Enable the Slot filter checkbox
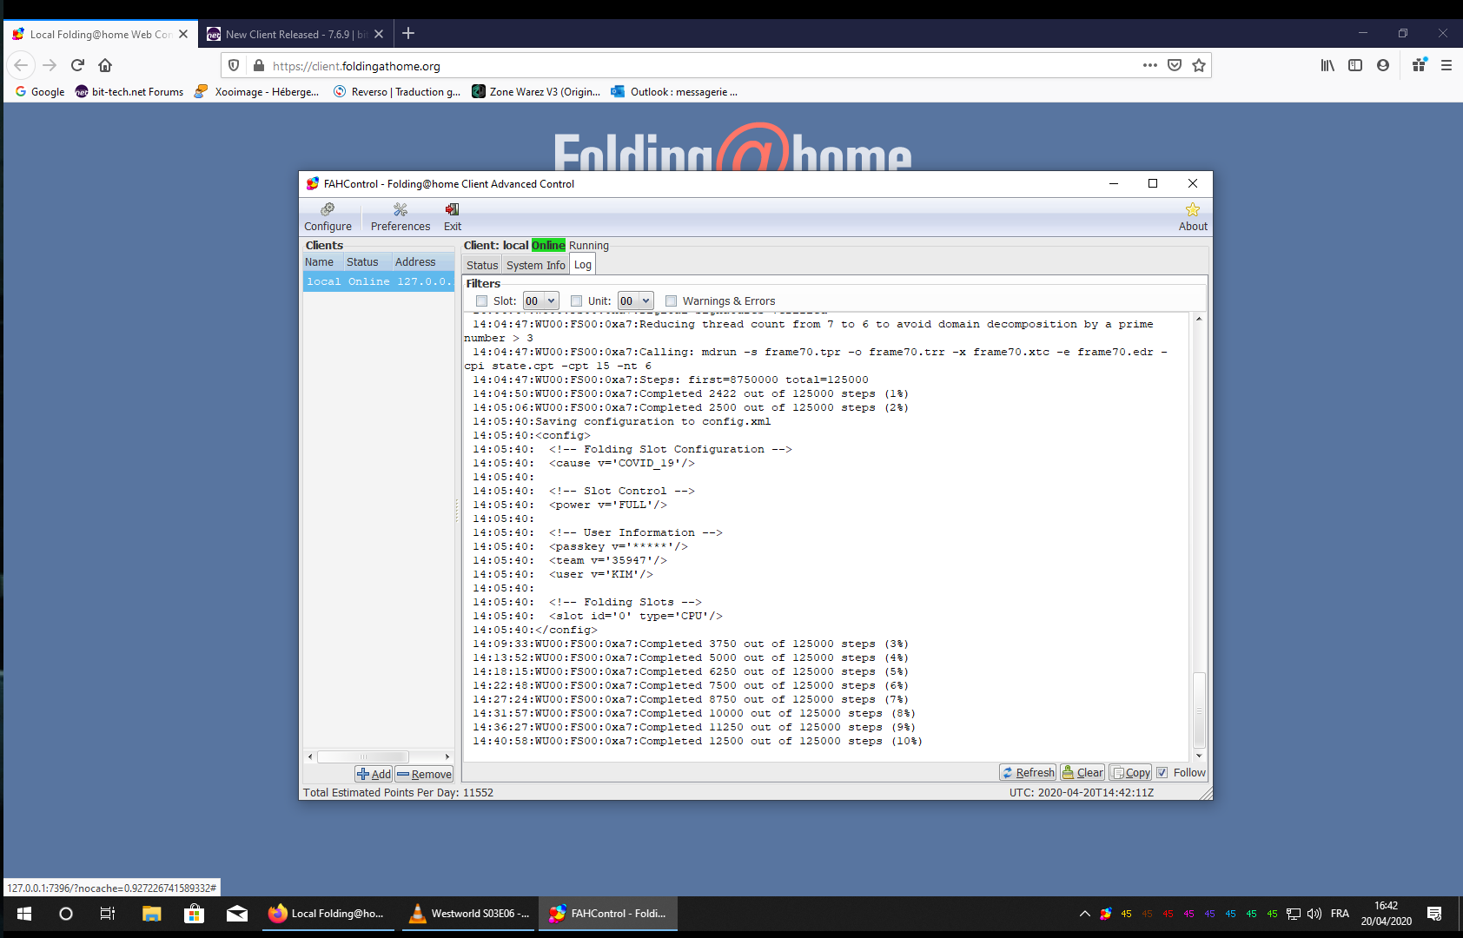The image size is (1463, 938). coord(481,301)
